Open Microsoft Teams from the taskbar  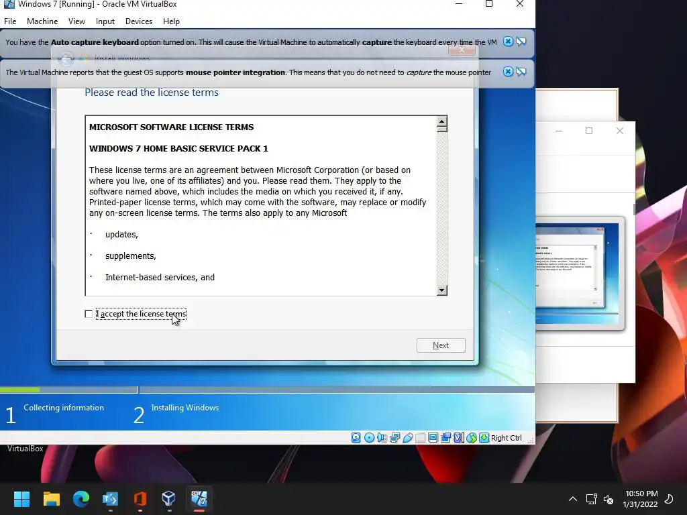pos(110,499)
